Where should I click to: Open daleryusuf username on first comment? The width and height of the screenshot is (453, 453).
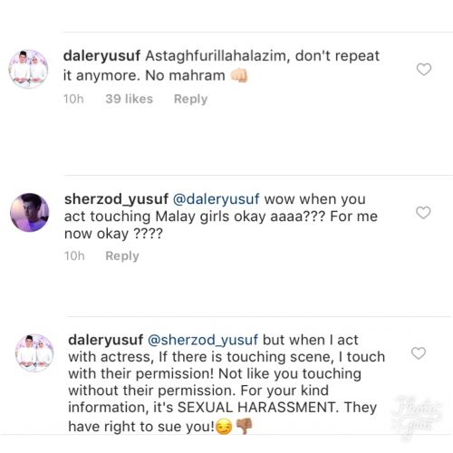[x=101, y=56]
